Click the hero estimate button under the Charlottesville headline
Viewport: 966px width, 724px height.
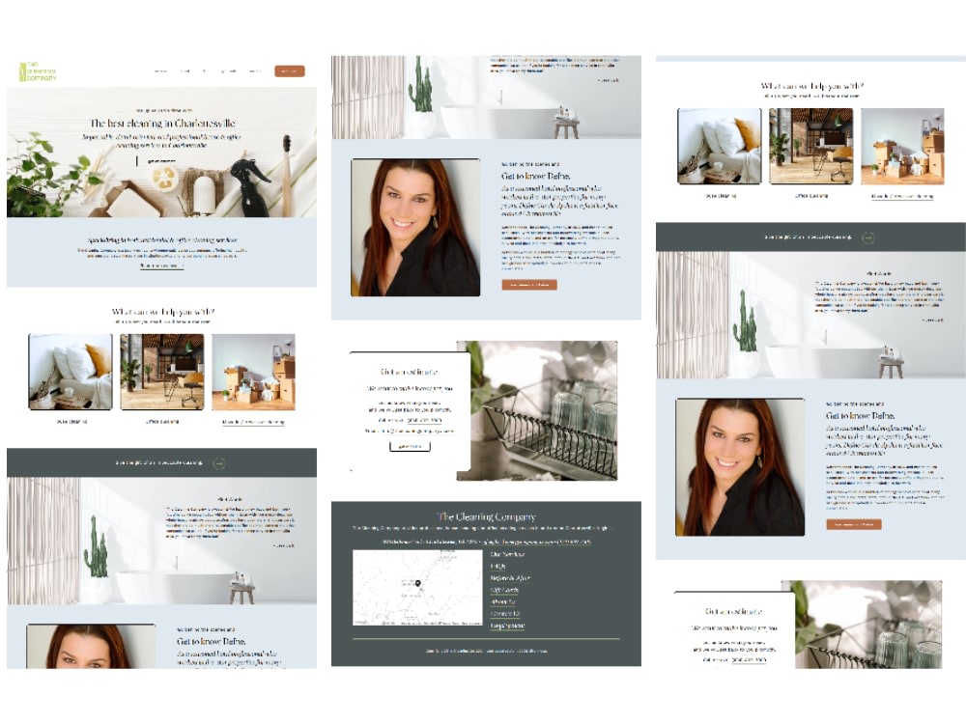point(161,161)
